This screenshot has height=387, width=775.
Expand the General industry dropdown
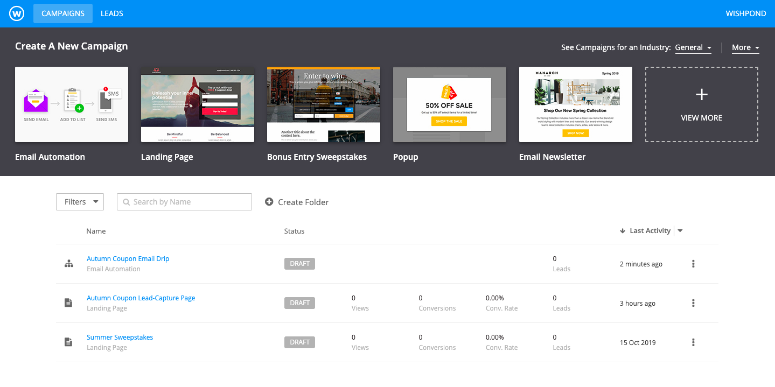point(693,47)
